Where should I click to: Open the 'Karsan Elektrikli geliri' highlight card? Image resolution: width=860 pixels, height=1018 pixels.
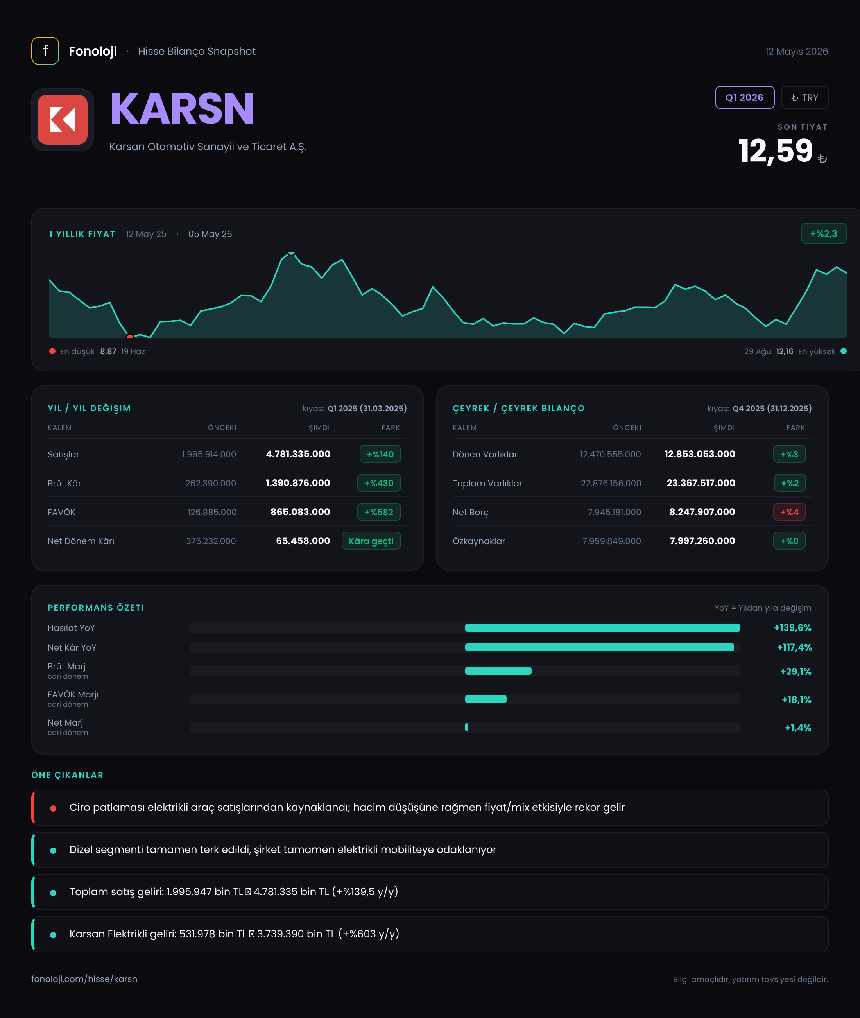tap(430, 934)
